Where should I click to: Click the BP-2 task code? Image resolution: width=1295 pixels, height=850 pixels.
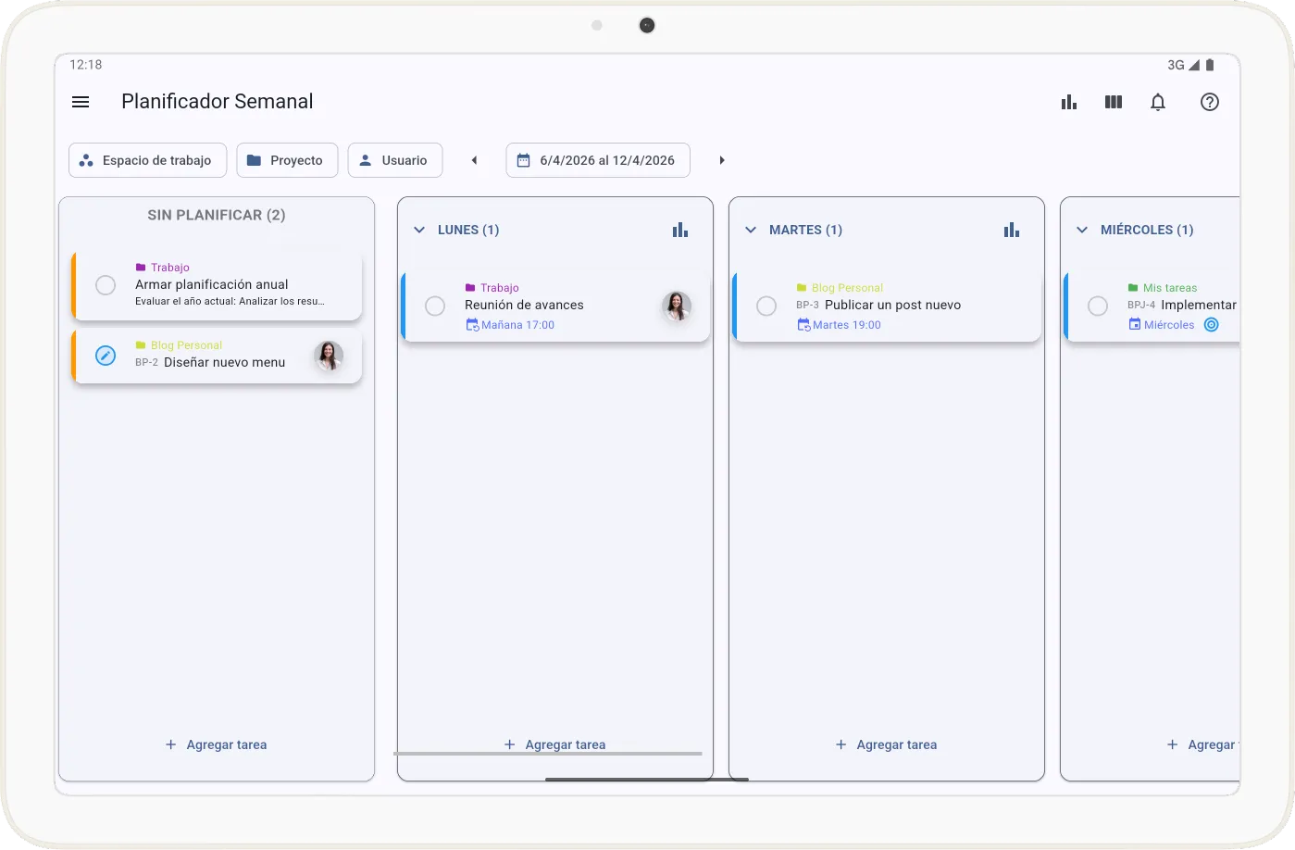pos(146,363)
